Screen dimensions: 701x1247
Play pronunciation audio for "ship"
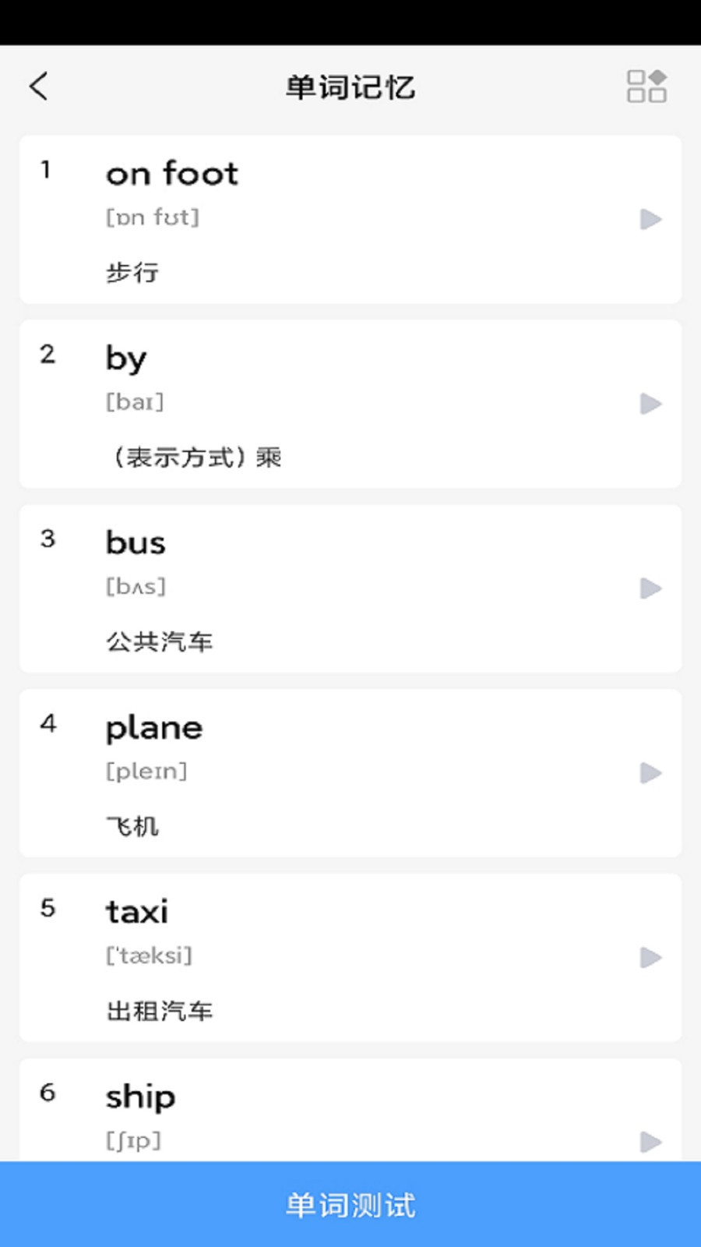(650, 1142)
